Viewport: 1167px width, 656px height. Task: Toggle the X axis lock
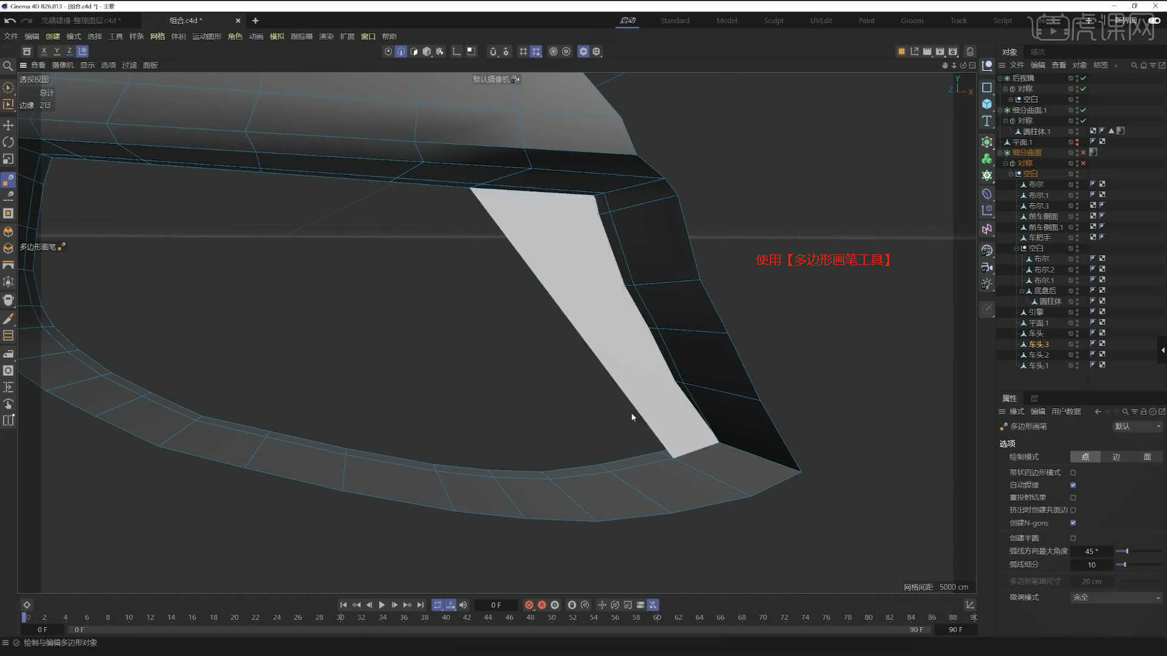point(44,51)
